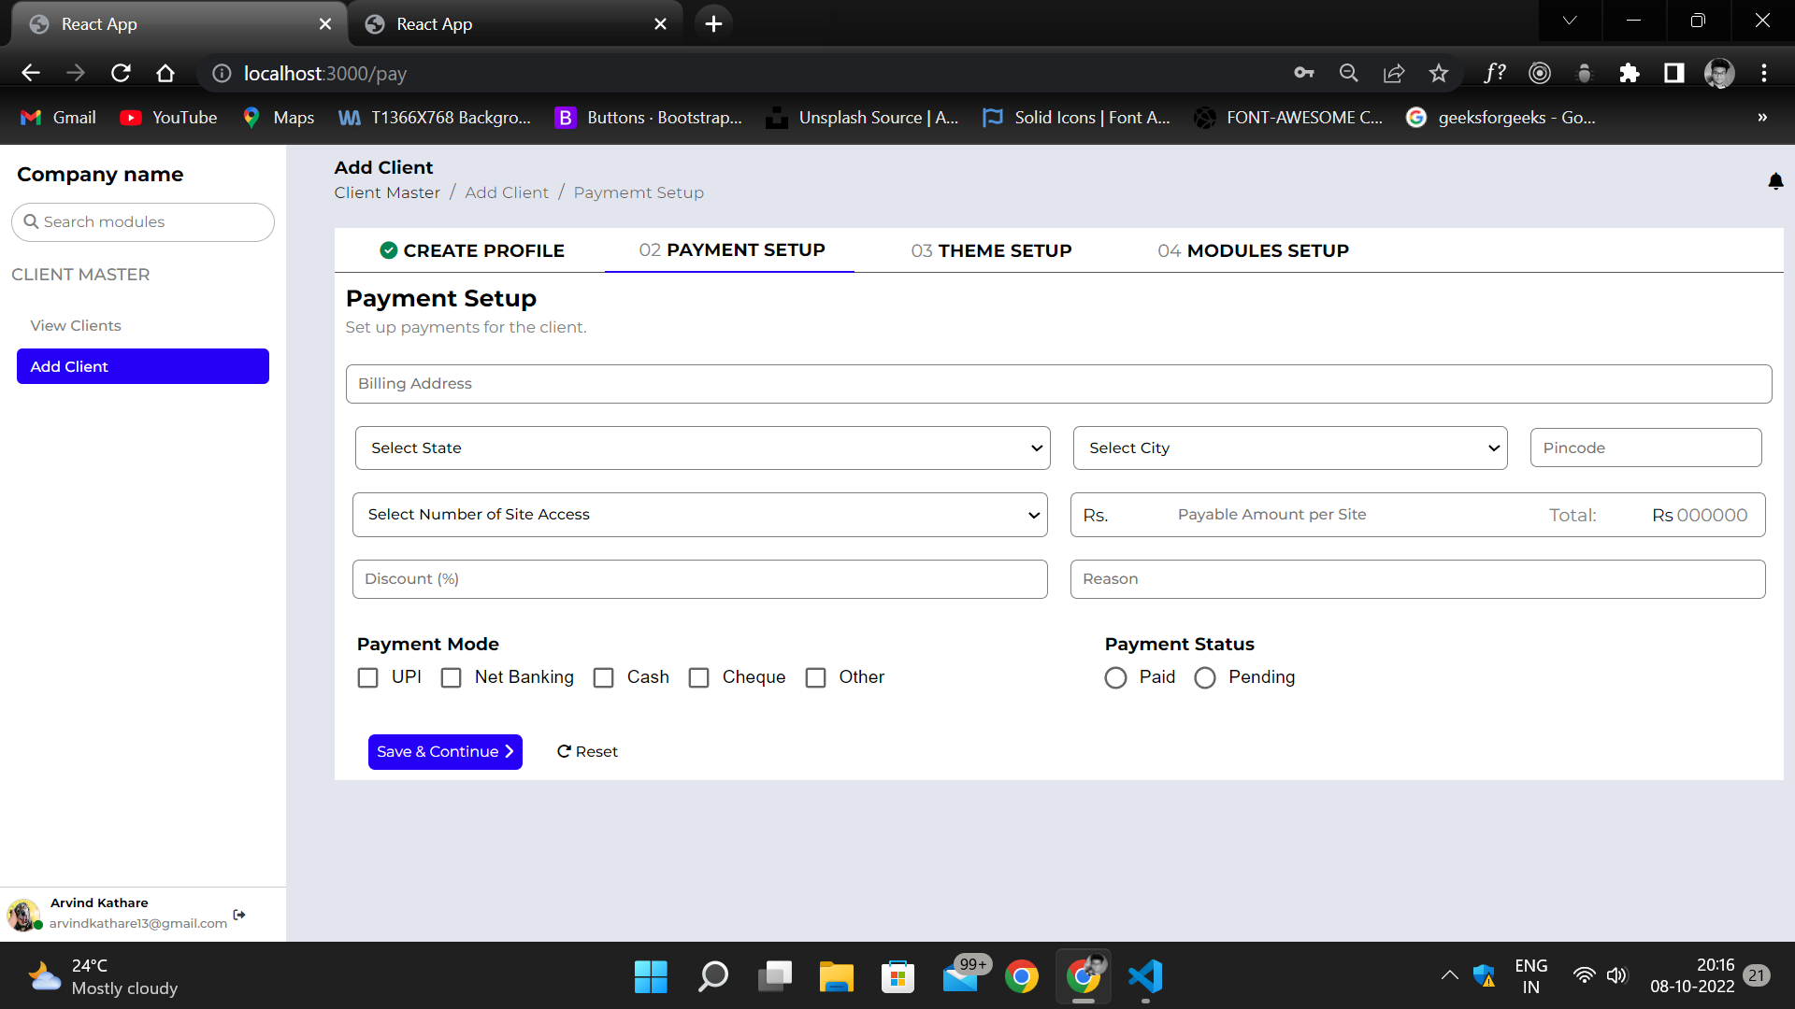Select Pending payment status
The width and height of the screenshot is (1795, 1009).
coord(1205,678)
